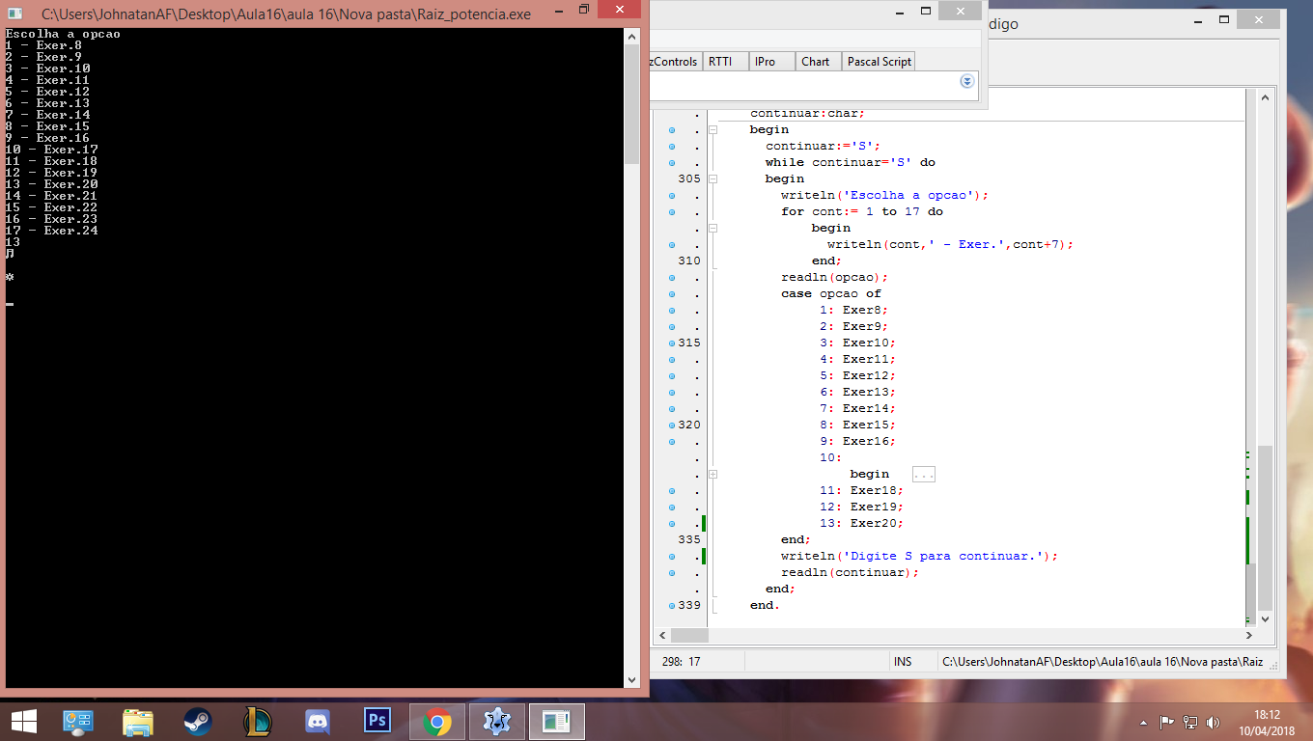Click left arrow of editor horizontal scrollbar
This screenshot has width=1313, height=741.
click(662, 635)
